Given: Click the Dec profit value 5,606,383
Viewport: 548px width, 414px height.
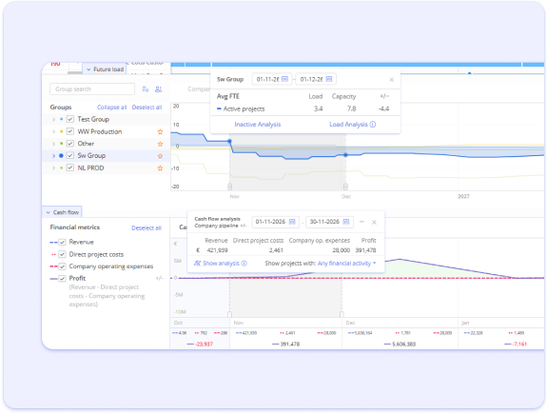Looking at the screenshot, I should point(403,345).
